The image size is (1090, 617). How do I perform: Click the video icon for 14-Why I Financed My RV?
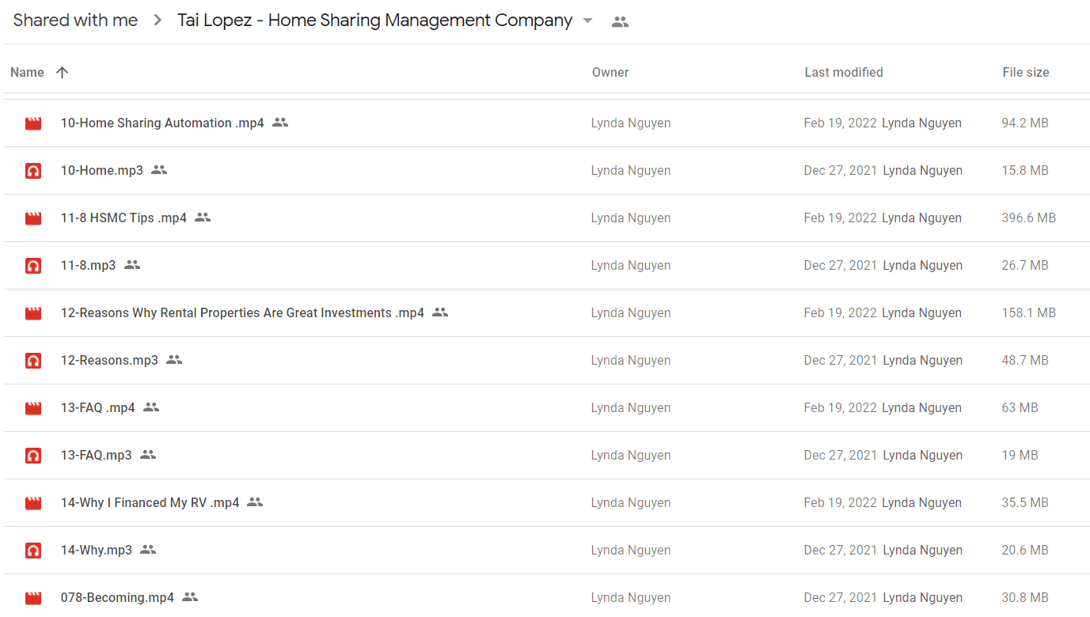point(33,503)
